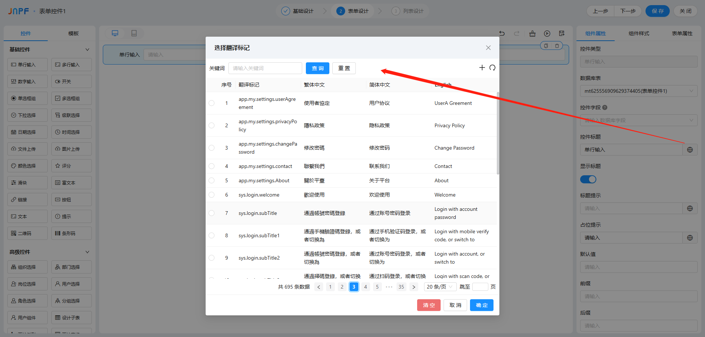Viewport: 705px width, 337px height.
Task: Add the 二维码 control
Action: click(28, 233)
